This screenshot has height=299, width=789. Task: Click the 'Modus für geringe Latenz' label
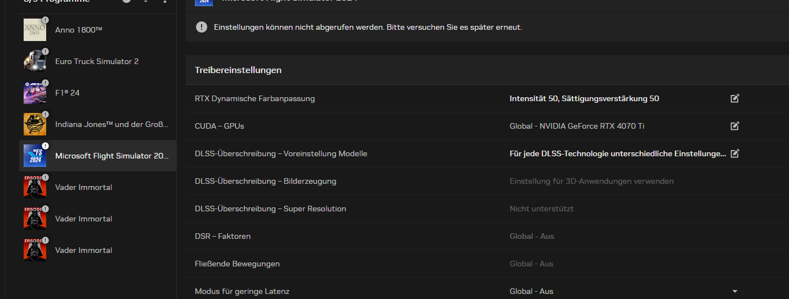(x=242, y=291)
